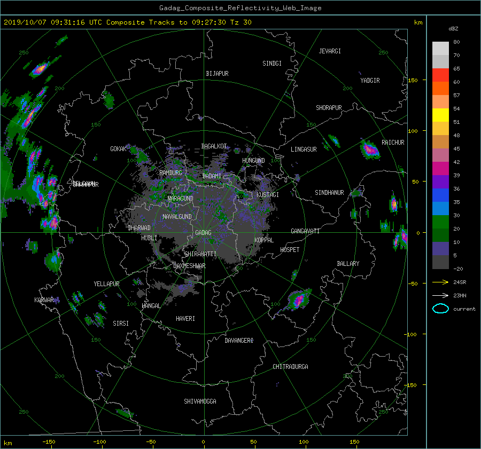Select the blue 36 dBZ color swatch
Screen dimensions: 481x449
pos(440,195)
